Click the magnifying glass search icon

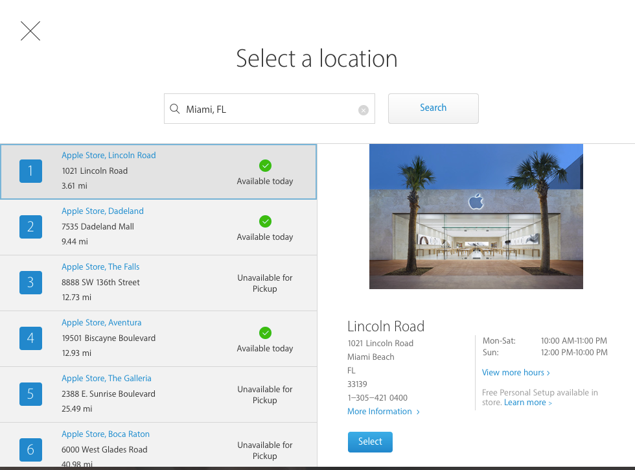(174, 109)
